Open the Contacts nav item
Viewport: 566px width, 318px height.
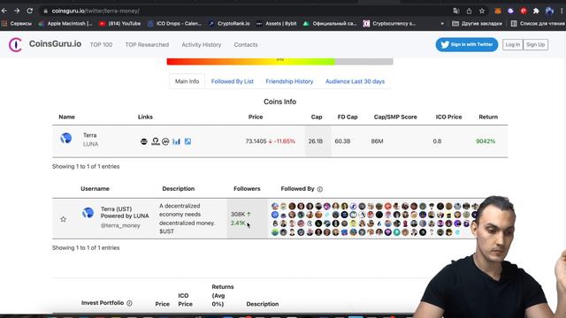coord(246,45)
